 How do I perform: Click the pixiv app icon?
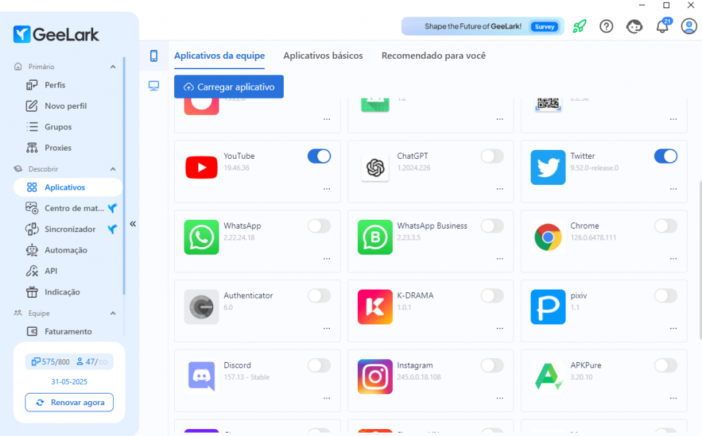[x=548, y=307]
